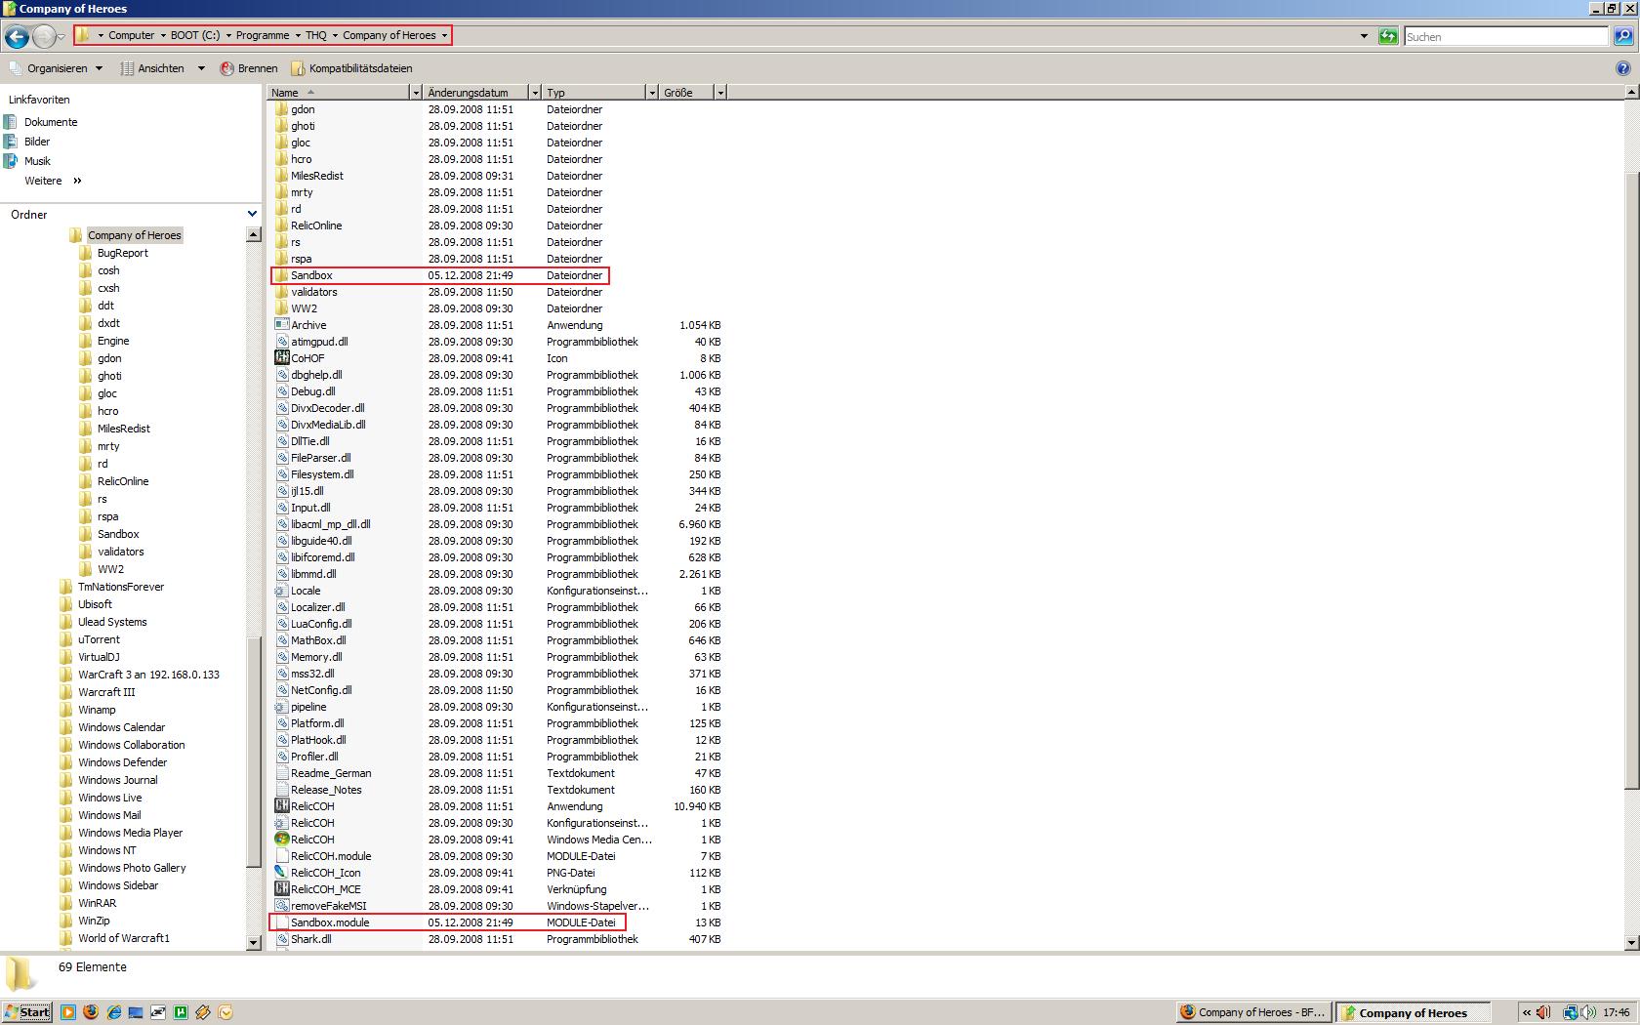Open Kompatibilitätsdateien in the toolbar
The image size is (1640, 1025).
tap(351, 68)
